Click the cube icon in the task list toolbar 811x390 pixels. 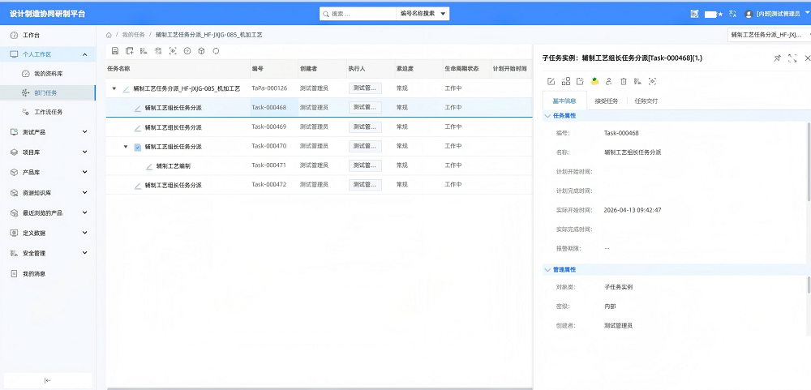202,51
